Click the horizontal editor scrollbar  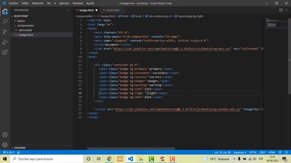pos(131,149)
